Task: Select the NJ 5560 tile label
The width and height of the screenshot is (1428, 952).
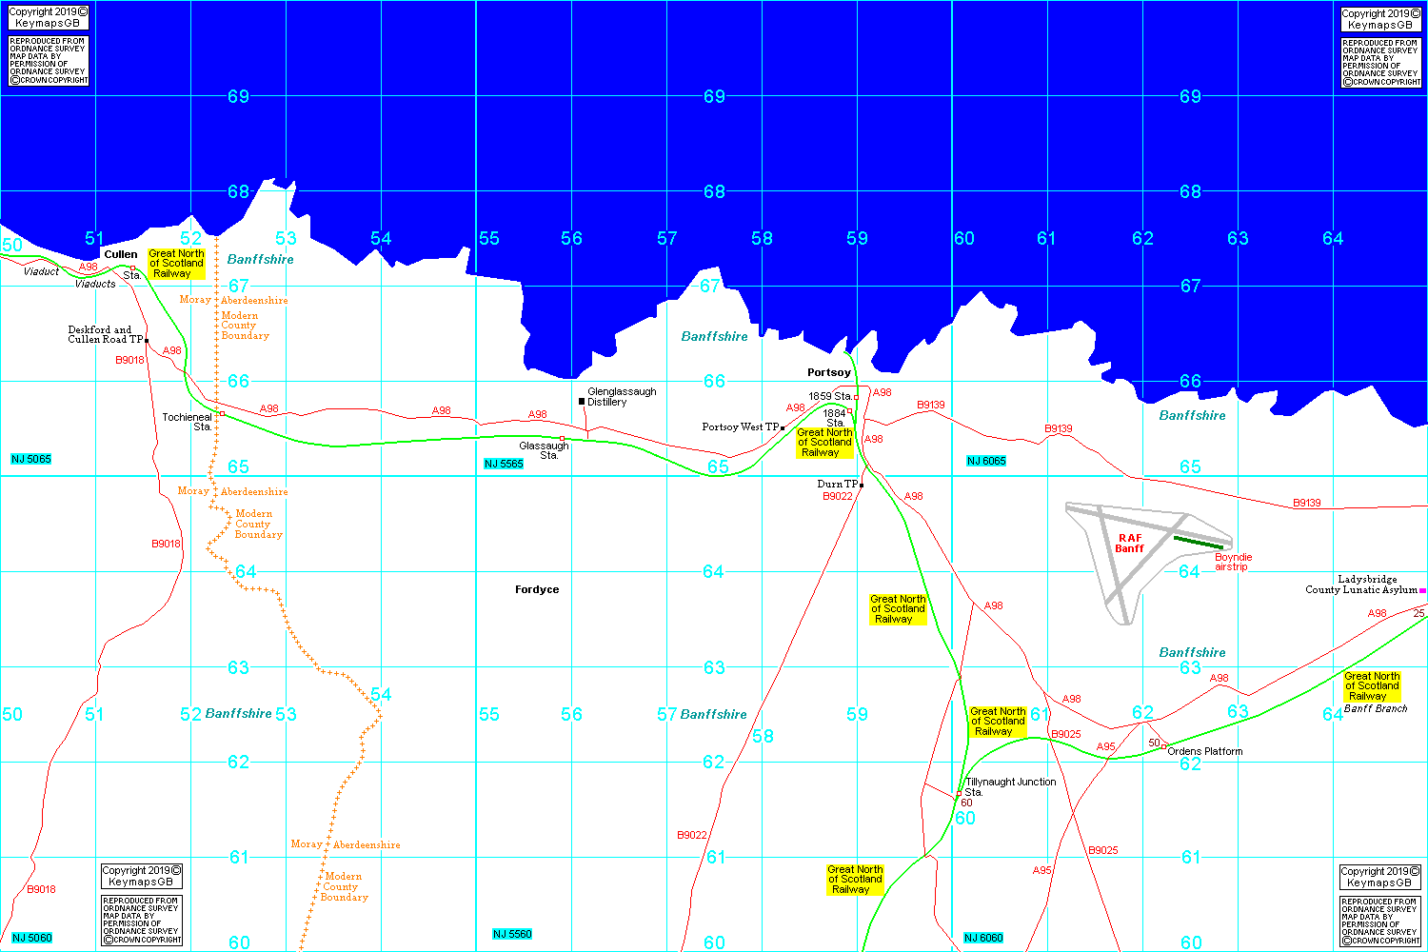Action: 512,934
